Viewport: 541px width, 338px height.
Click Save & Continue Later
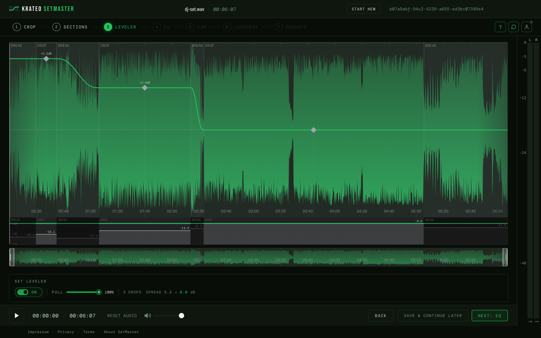(x=433, y=316)
